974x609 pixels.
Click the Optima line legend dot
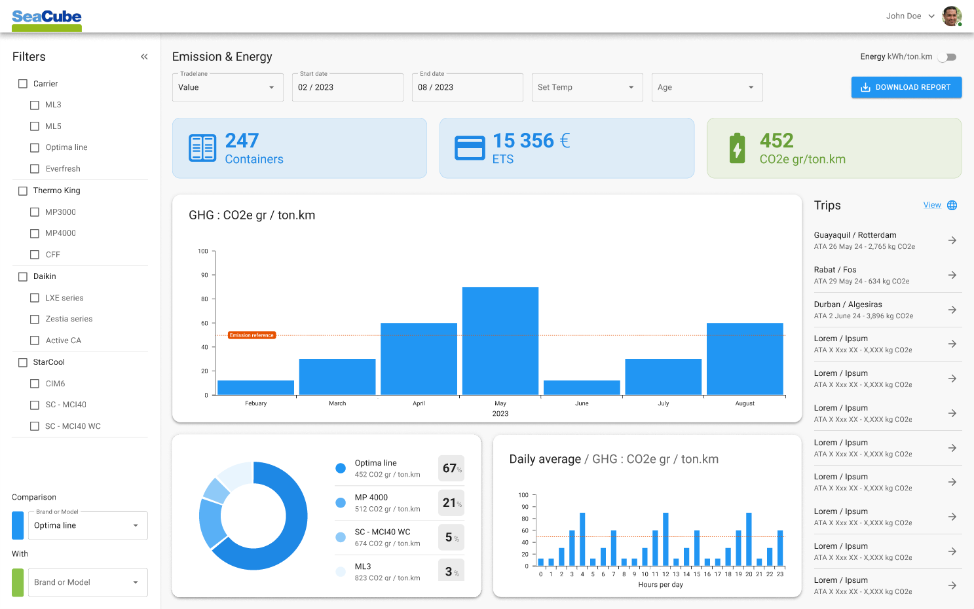click(x=341, y=468)
